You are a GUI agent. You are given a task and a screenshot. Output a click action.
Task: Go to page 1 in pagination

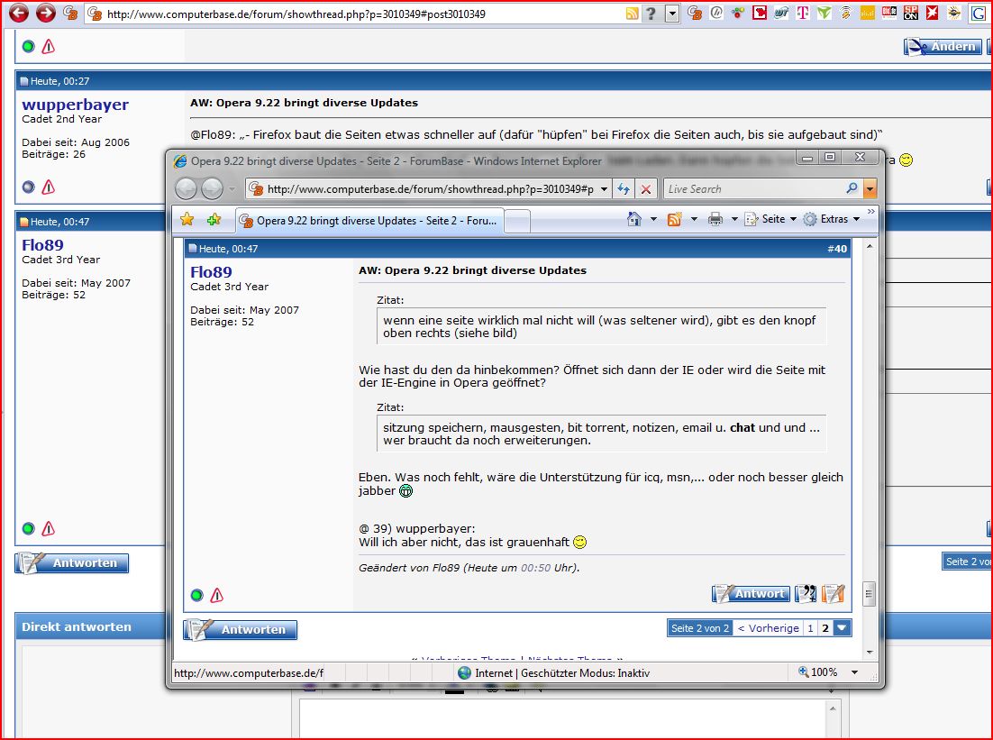[x=810, y=628]
